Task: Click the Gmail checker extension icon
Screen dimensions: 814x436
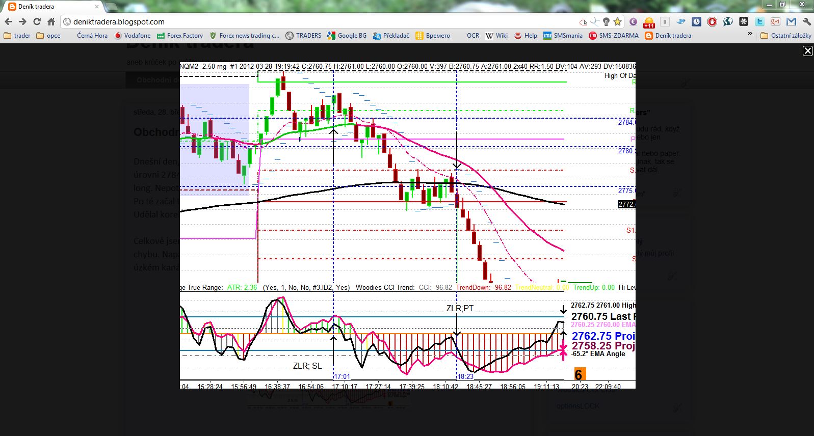Action: tap(791, 22)
